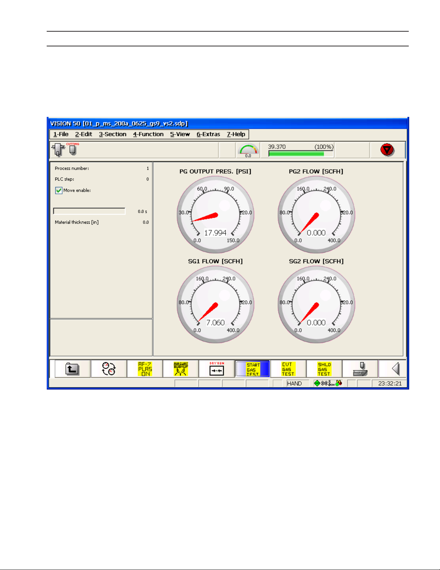Image resolution: width=440 pixels, height=570 pixels.
Task: Click the AIRCURT BUBMUF yellow icon
Action: click(181, 369)
